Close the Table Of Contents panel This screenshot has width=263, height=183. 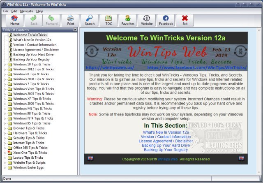tap(75, 30)
